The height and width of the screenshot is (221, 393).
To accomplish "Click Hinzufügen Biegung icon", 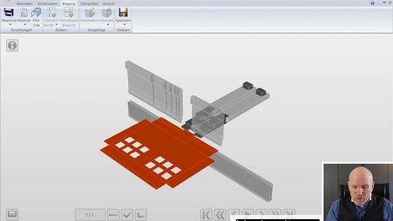I will 68,12.
